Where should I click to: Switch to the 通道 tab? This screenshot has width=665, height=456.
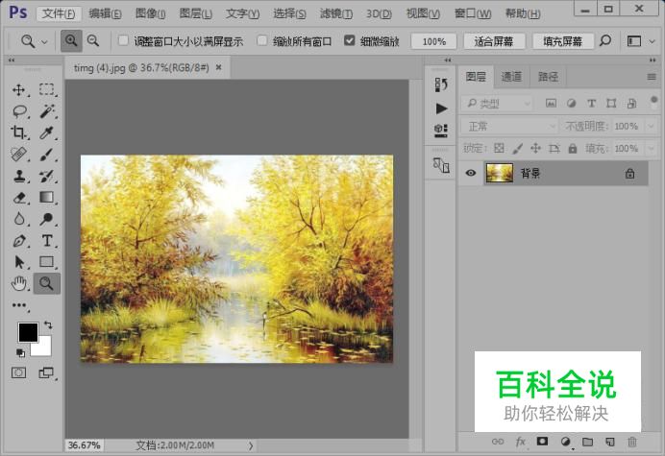[x=511, y=77]
